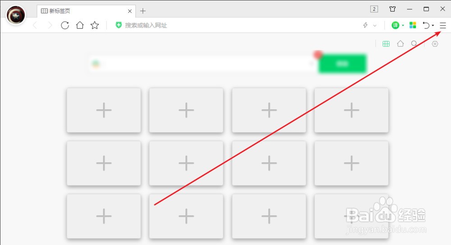Select the green grid view icon on page

386,44
